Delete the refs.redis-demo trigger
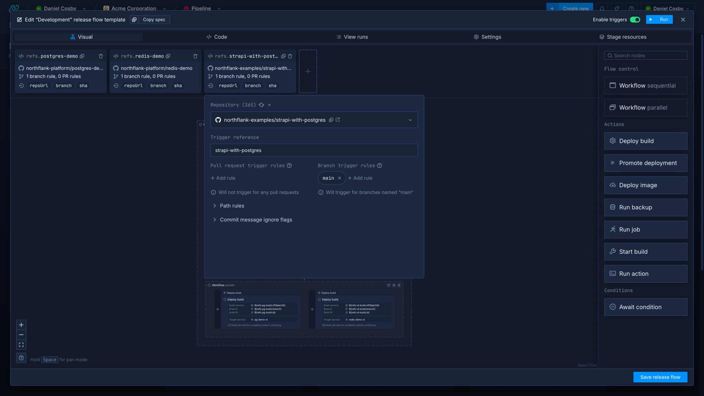 (x=195, y=56)
